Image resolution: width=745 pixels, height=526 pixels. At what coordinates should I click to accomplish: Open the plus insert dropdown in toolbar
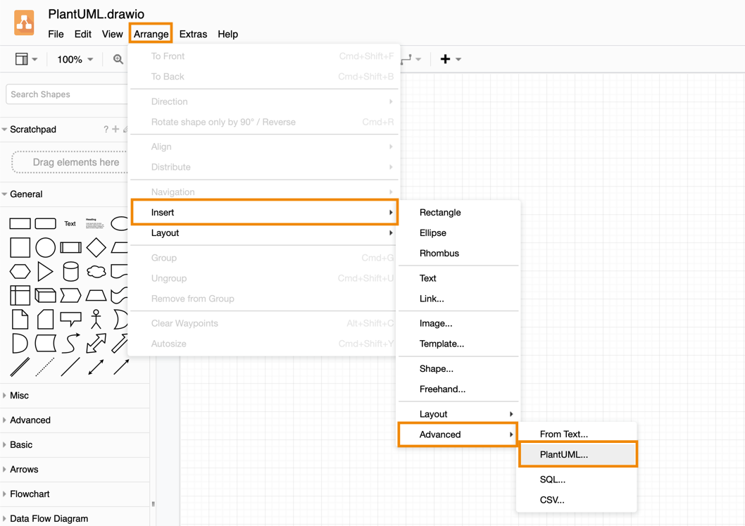[x=450, y=60]
